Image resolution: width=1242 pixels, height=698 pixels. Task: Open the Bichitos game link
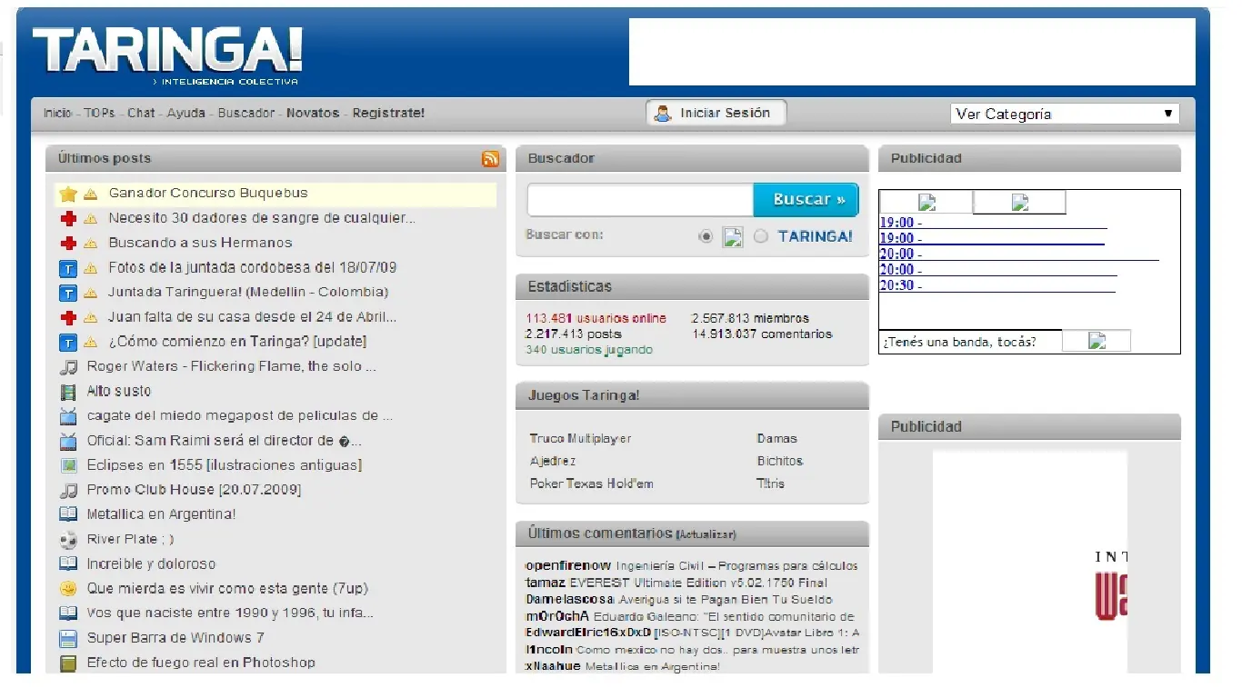pos(780,462)
